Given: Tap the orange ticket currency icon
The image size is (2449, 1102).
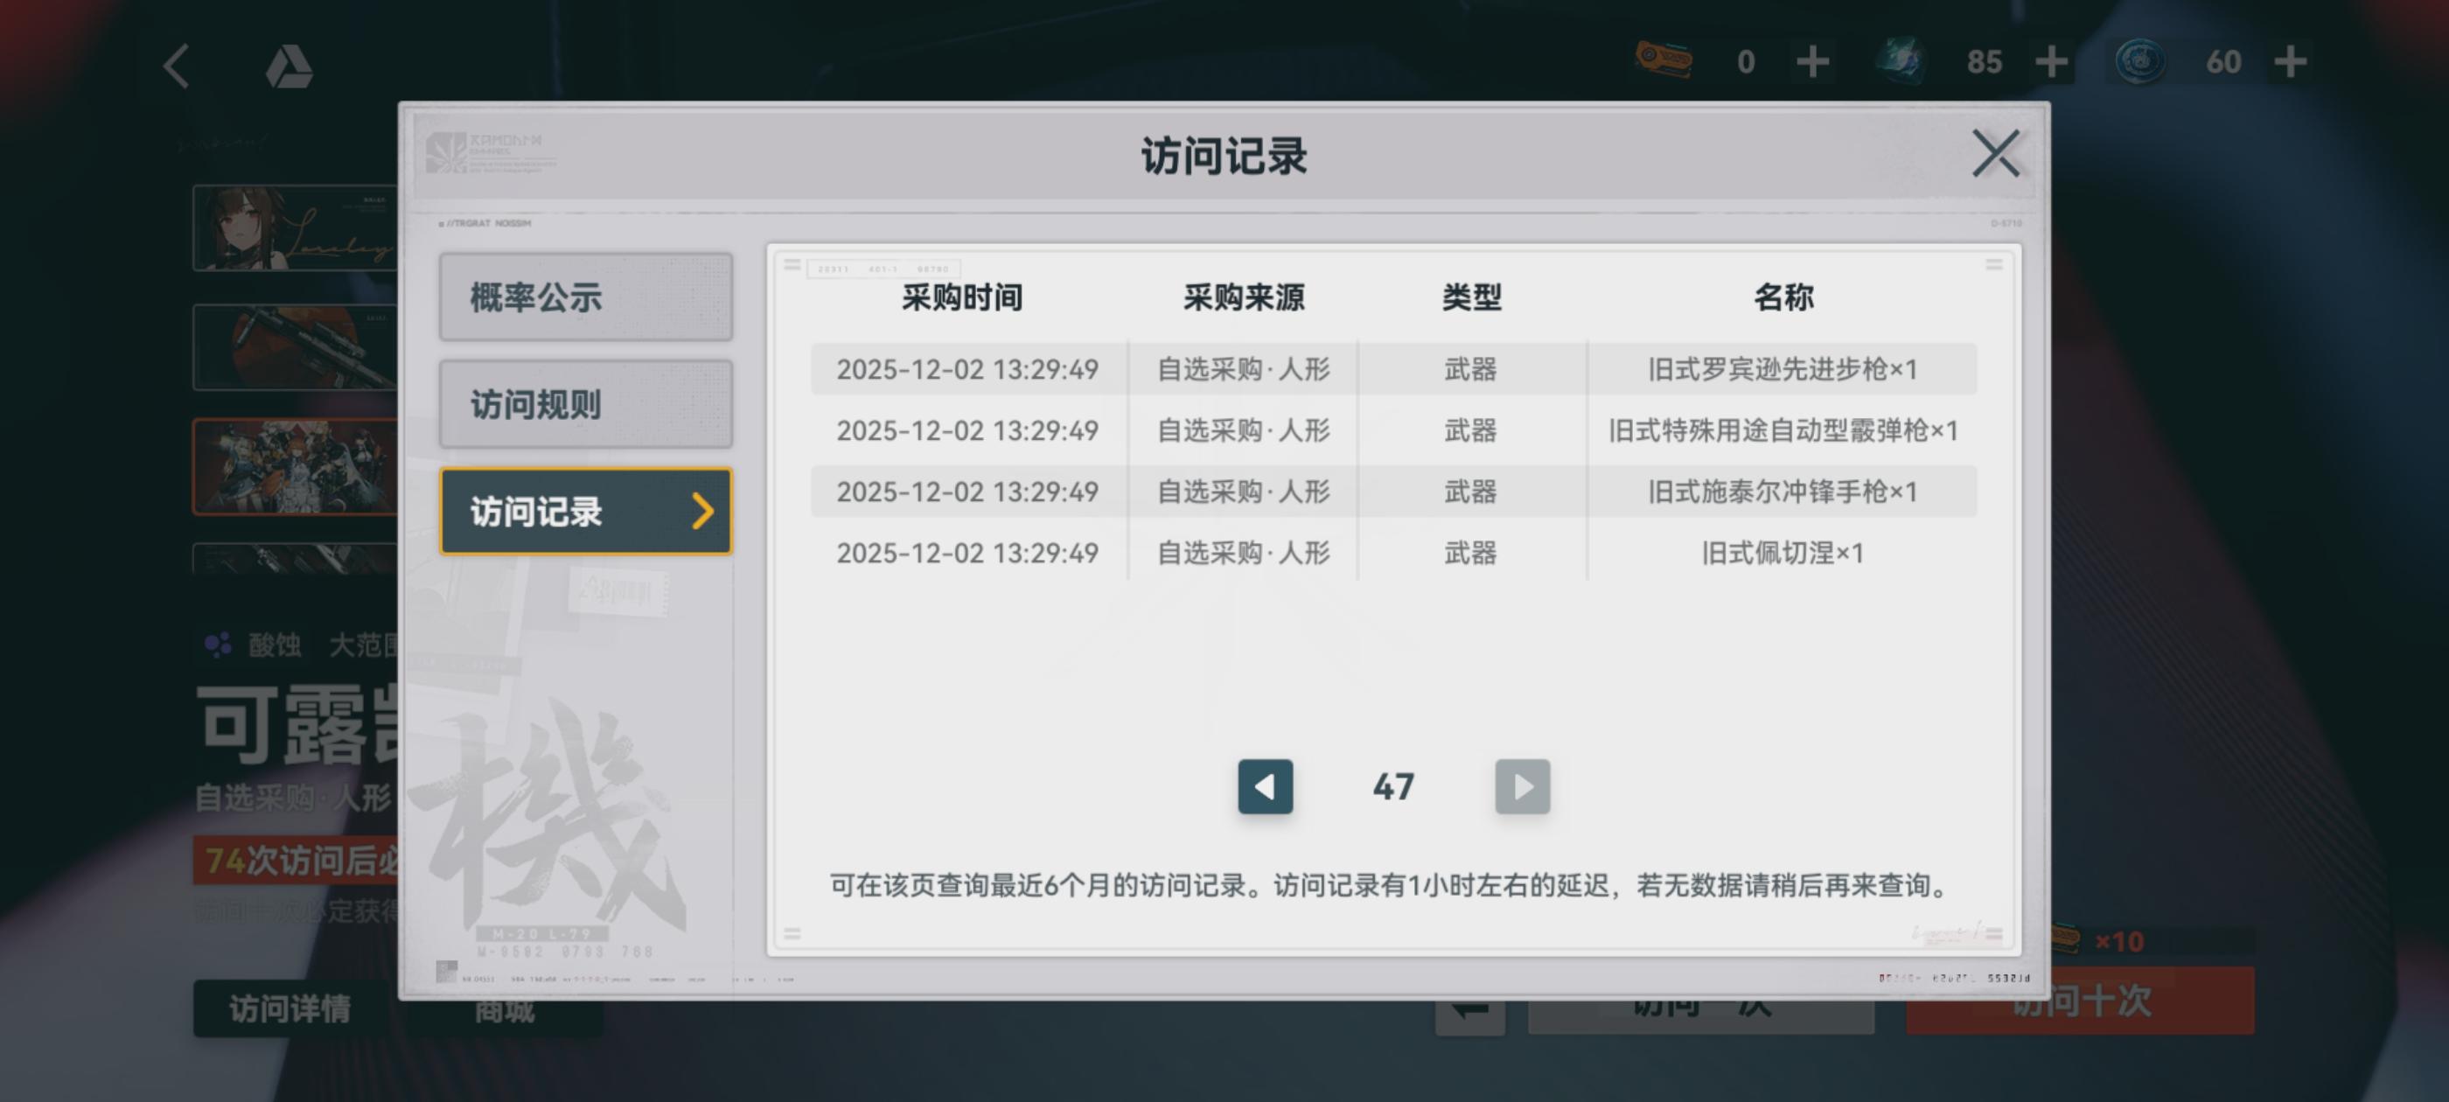Looking at the screenshot, I should tap(1663, 59).
